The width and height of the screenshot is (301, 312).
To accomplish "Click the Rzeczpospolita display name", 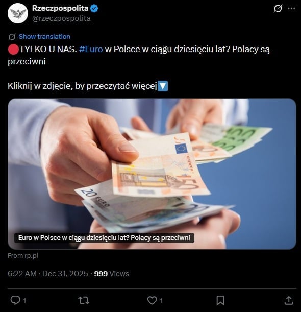I will tap(60, 8).
